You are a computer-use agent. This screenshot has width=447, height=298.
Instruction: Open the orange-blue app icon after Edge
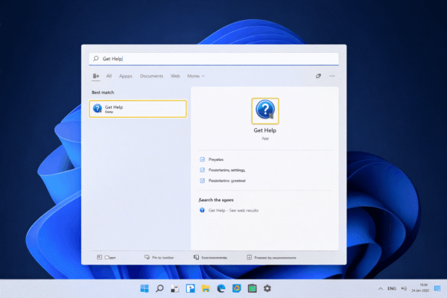236,288
